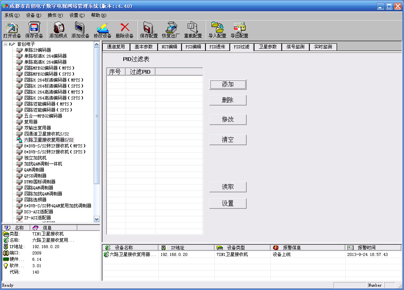Switch to the PSI编辑 tab
Viewport: 404px width, 290px height.
[193, 47]
